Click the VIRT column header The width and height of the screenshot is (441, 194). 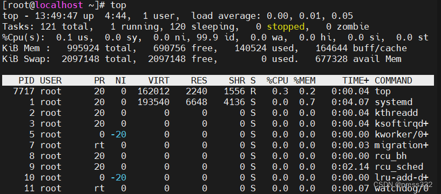(159, 81)
